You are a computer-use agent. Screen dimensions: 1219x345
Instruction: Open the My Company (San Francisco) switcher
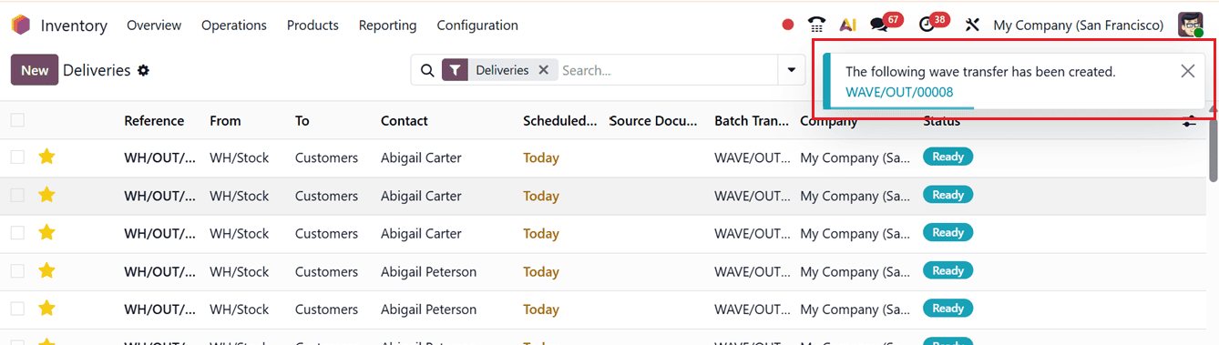(x=1079, y=25)
